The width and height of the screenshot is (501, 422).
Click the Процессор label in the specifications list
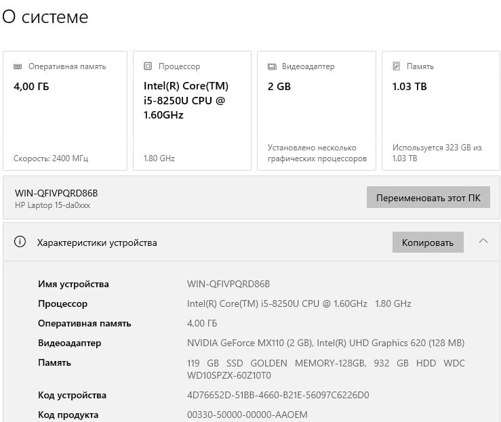coord(62,303)
